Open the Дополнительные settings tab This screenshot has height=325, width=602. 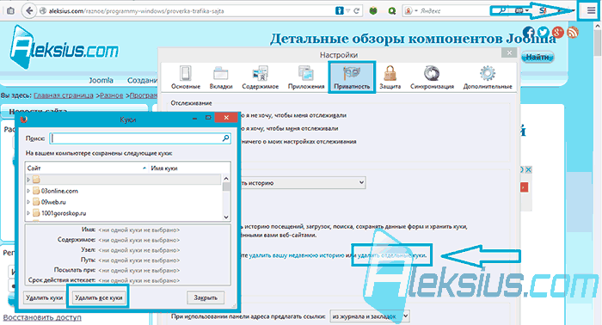click(x=488, y=77)
